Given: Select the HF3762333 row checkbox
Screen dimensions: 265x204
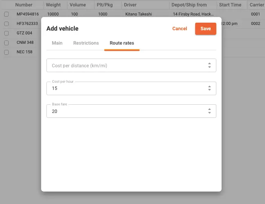Looking at the screenshot, I should (x=6, y=24).
